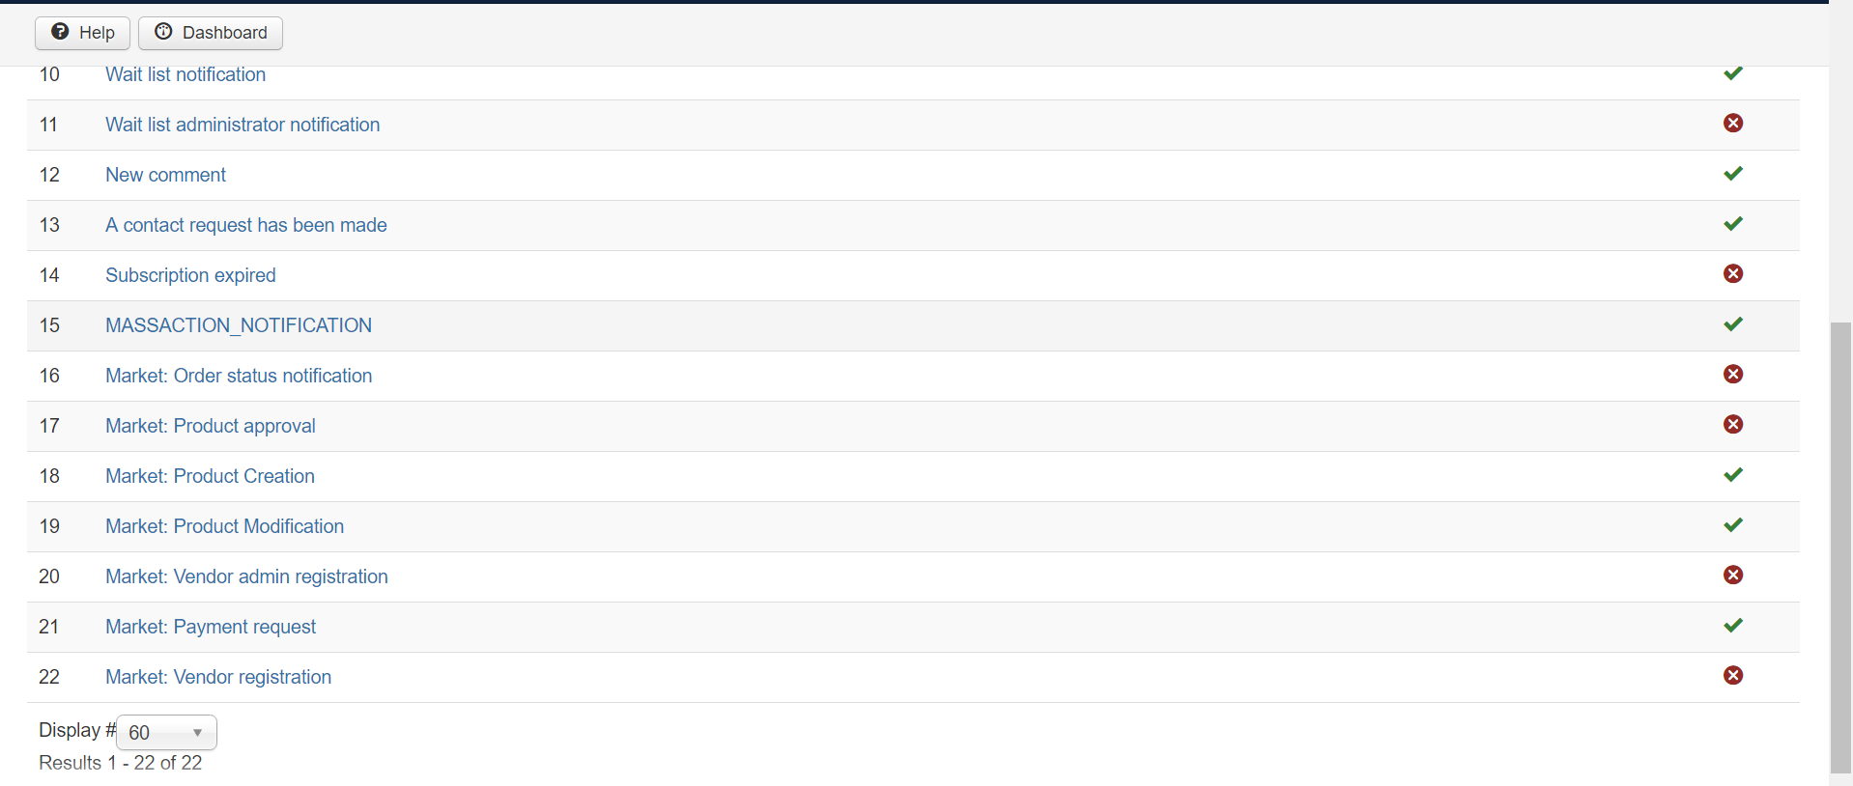This screenshot has width=1853, height=786.
Task: Click red X for Vendor admin registration
Action: pos(1732,575)
